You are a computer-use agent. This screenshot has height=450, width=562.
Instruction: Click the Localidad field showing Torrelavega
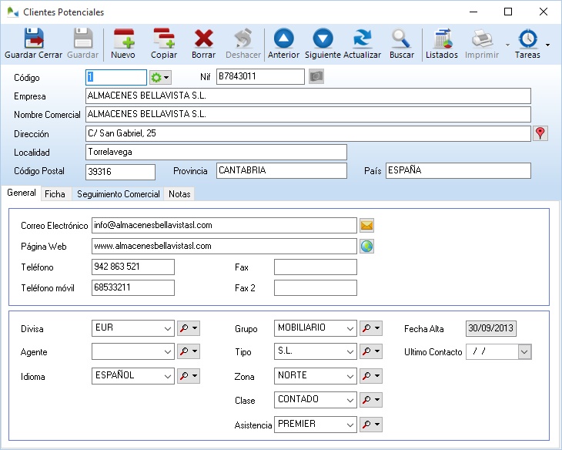point(216,152)
